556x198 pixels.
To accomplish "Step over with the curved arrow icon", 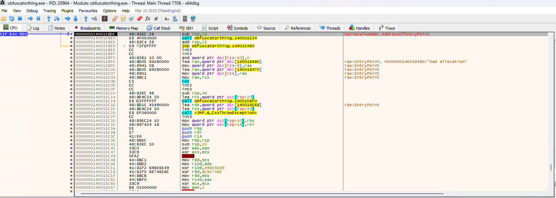I will [x=56, y=18].
